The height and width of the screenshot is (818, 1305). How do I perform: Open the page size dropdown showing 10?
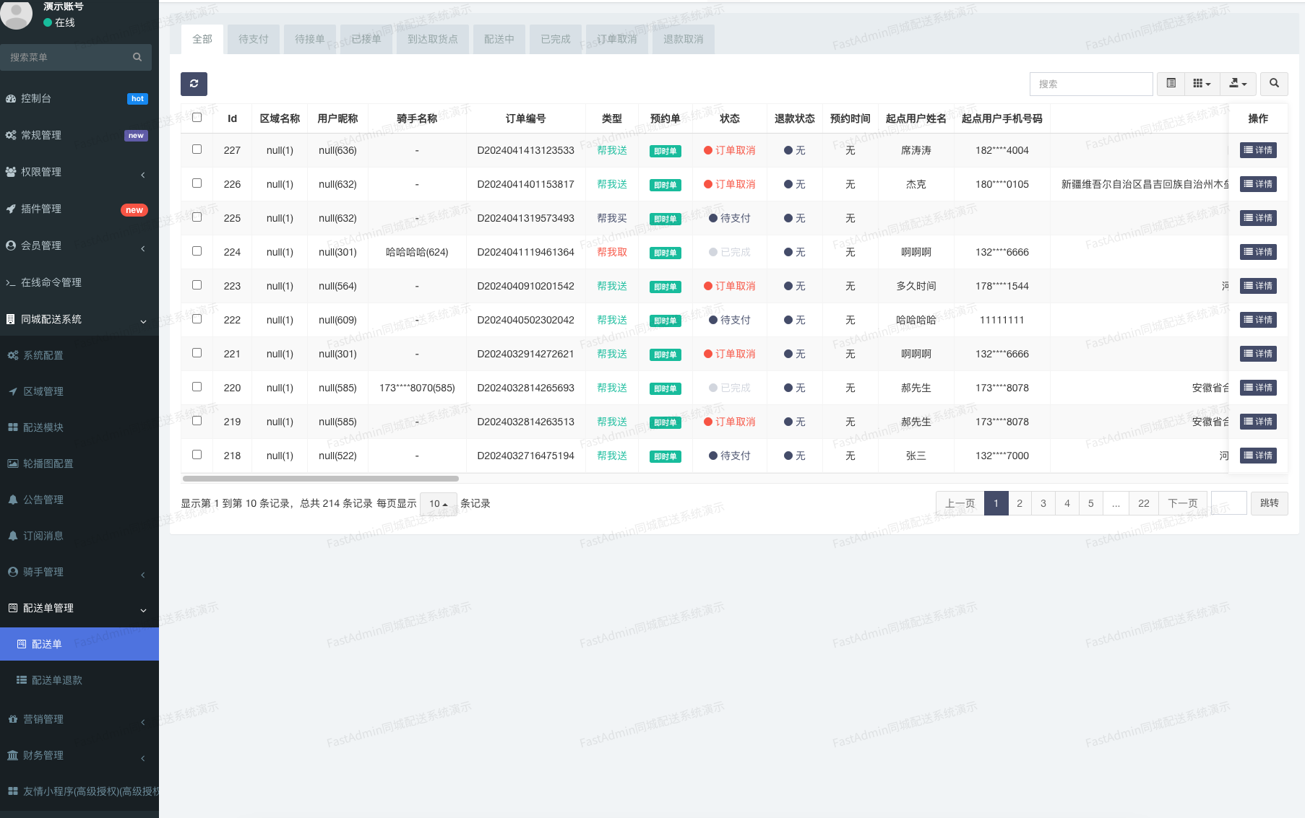coord(438,504)
